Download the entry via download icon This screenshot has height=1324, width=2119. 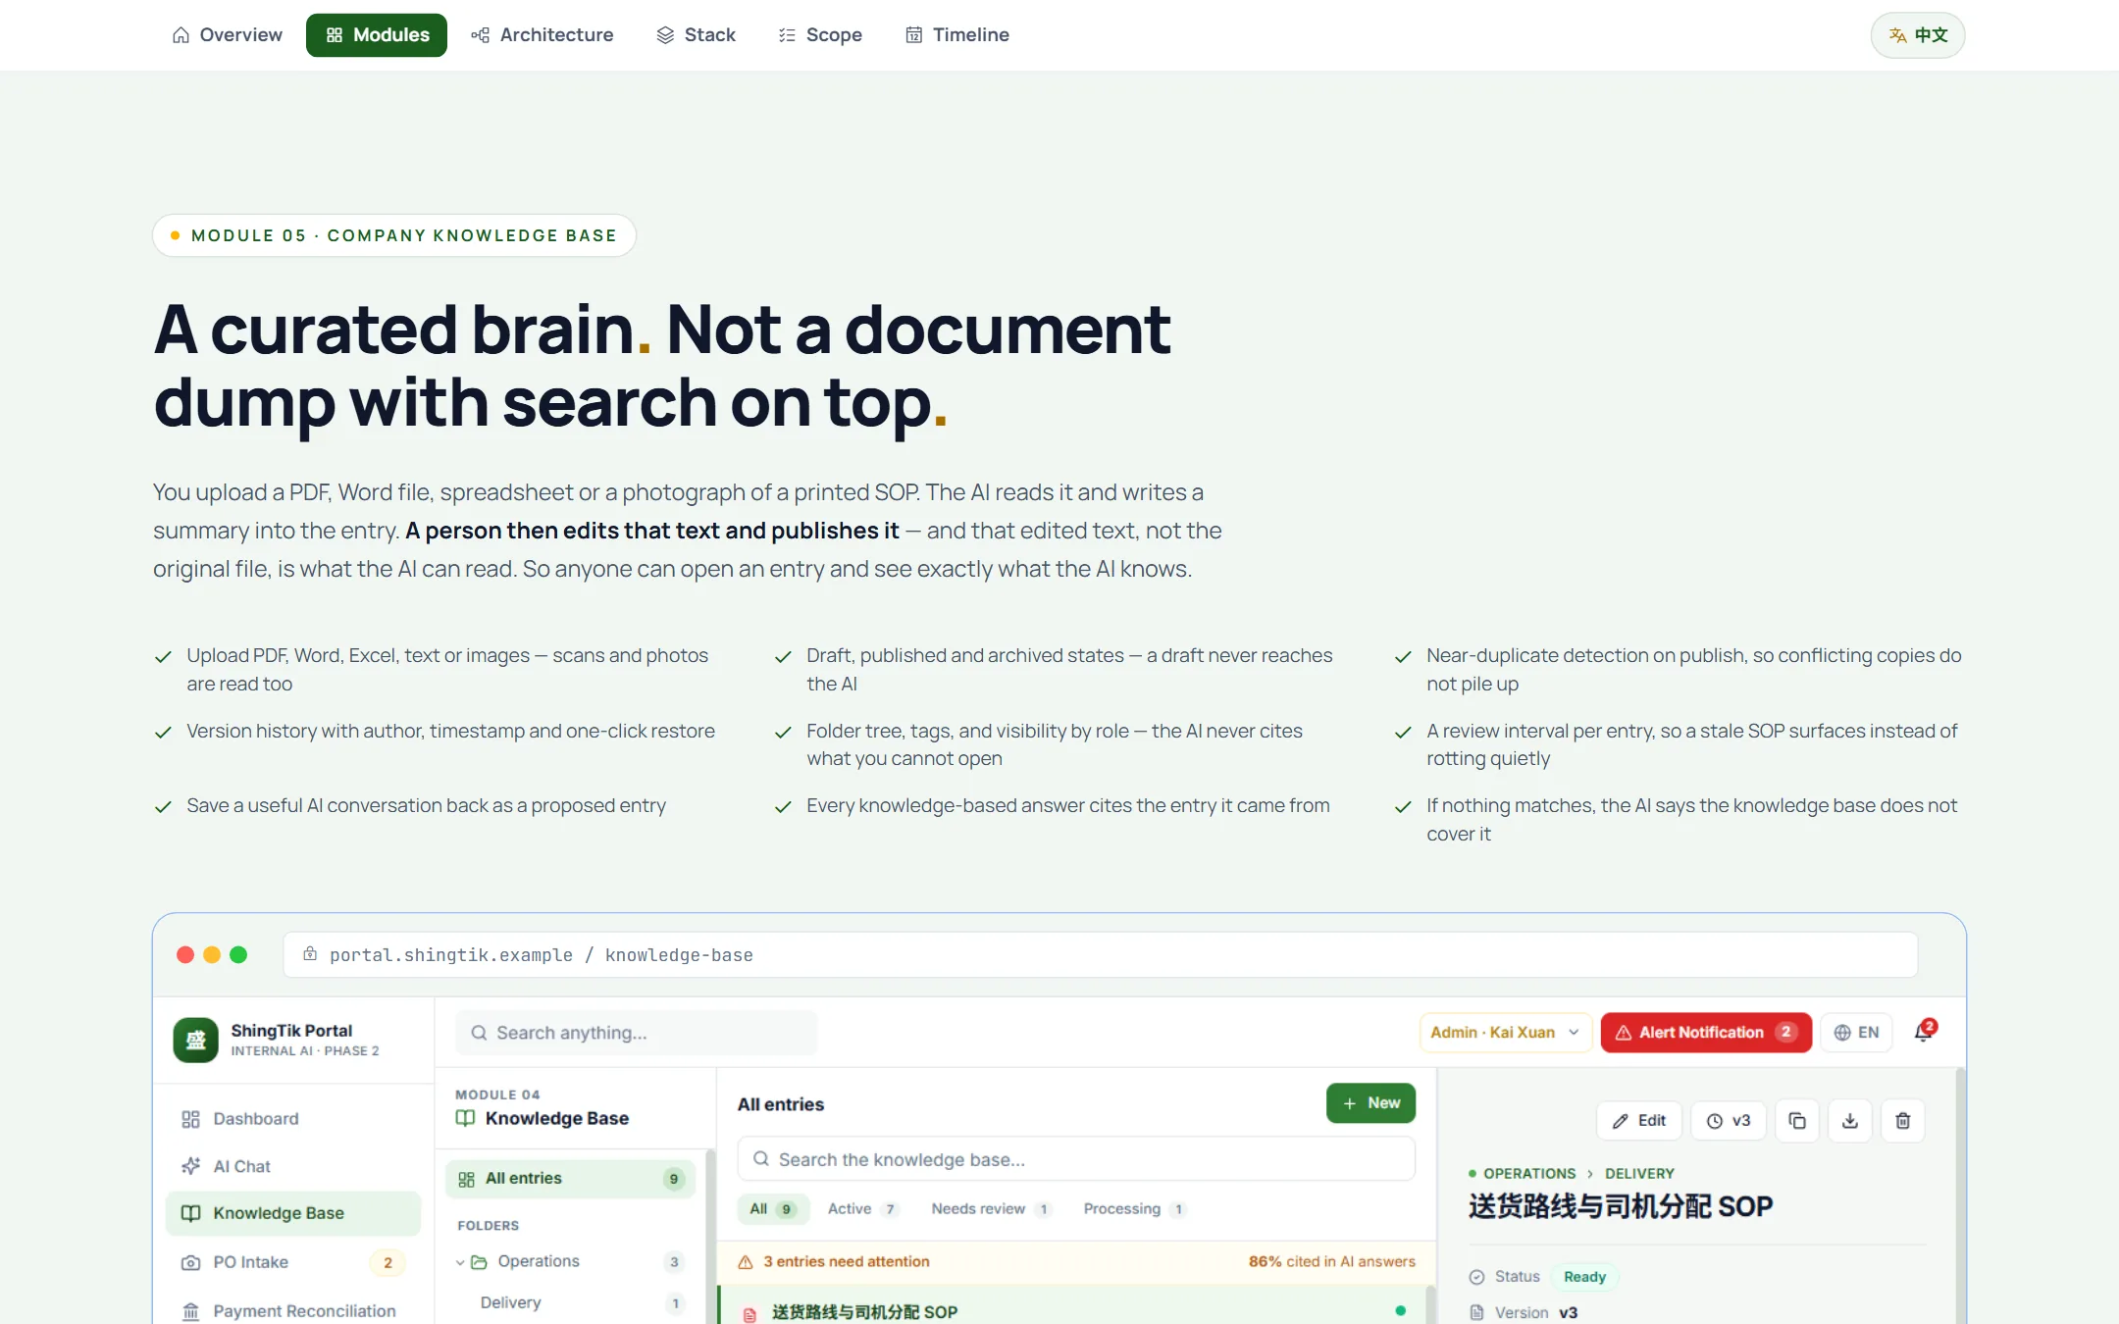[1850, 1121]
